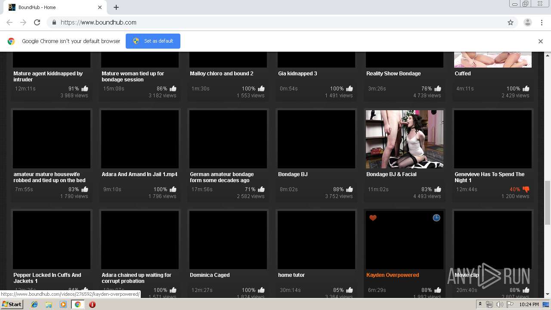Click the Dominica Caged thumbnail

click(x=228, y=240)
